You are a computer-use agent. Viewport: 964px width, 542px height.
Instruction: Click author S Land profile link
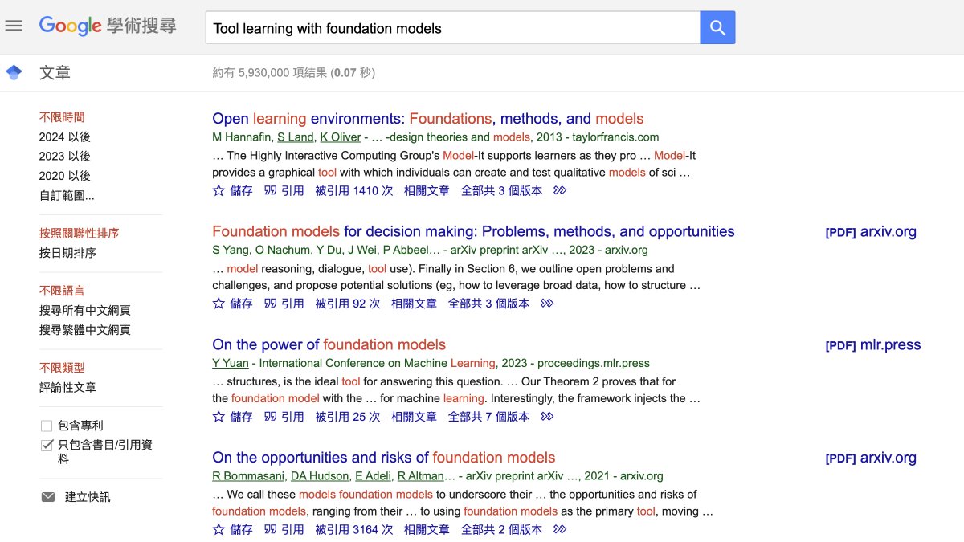click(295, 137)
